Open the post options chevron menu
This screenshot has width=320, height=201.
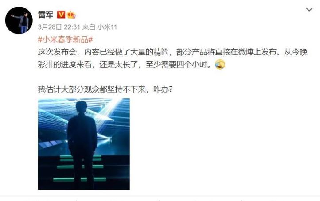309,10
